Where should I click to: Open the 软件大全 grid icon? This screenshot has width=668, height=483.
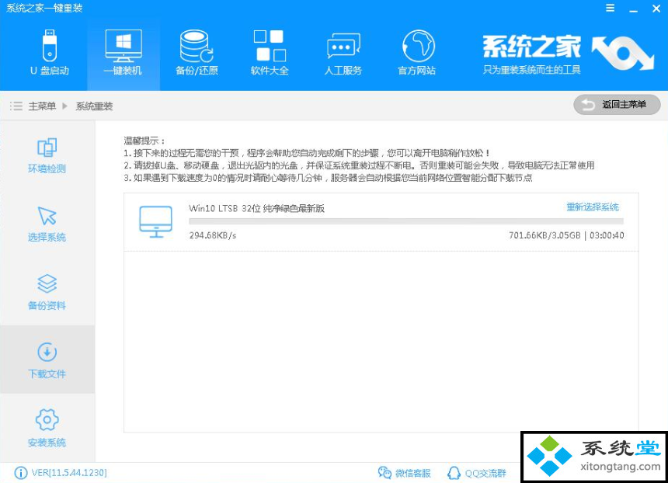coord(270,46)
